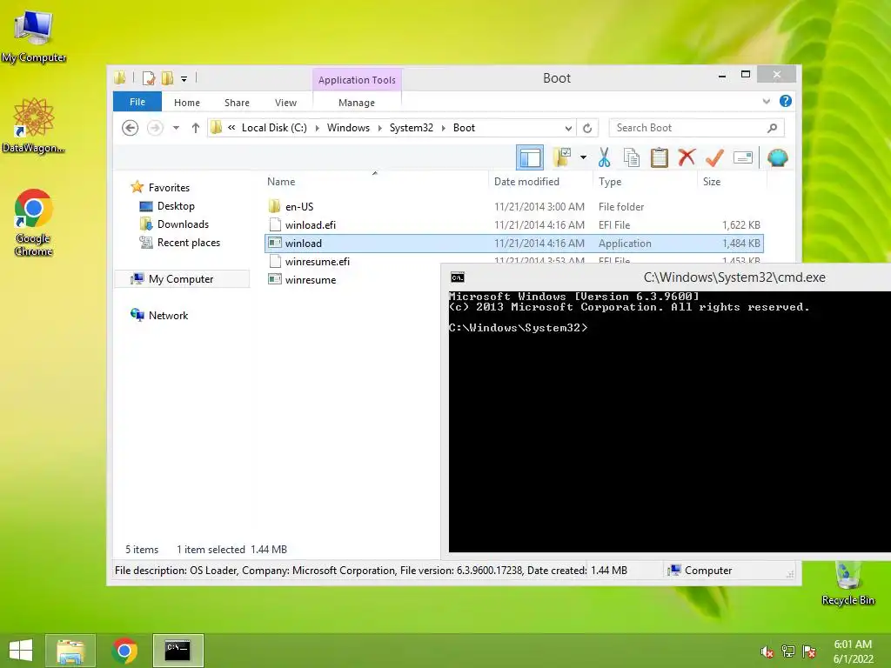Viewport: 891px width, 668px height.
Task: Click Boot in the address path
Action: tap(464, 128)
